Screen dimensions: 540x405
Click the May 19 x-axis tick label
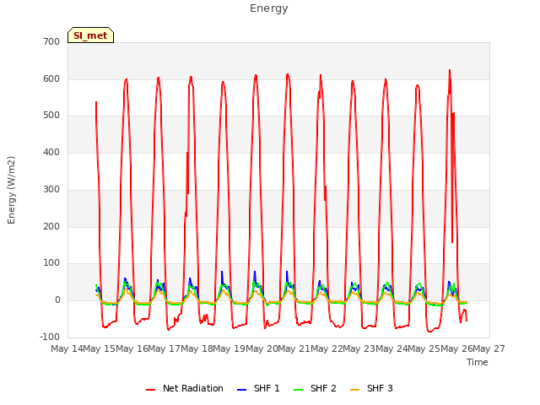pos(229,348)
